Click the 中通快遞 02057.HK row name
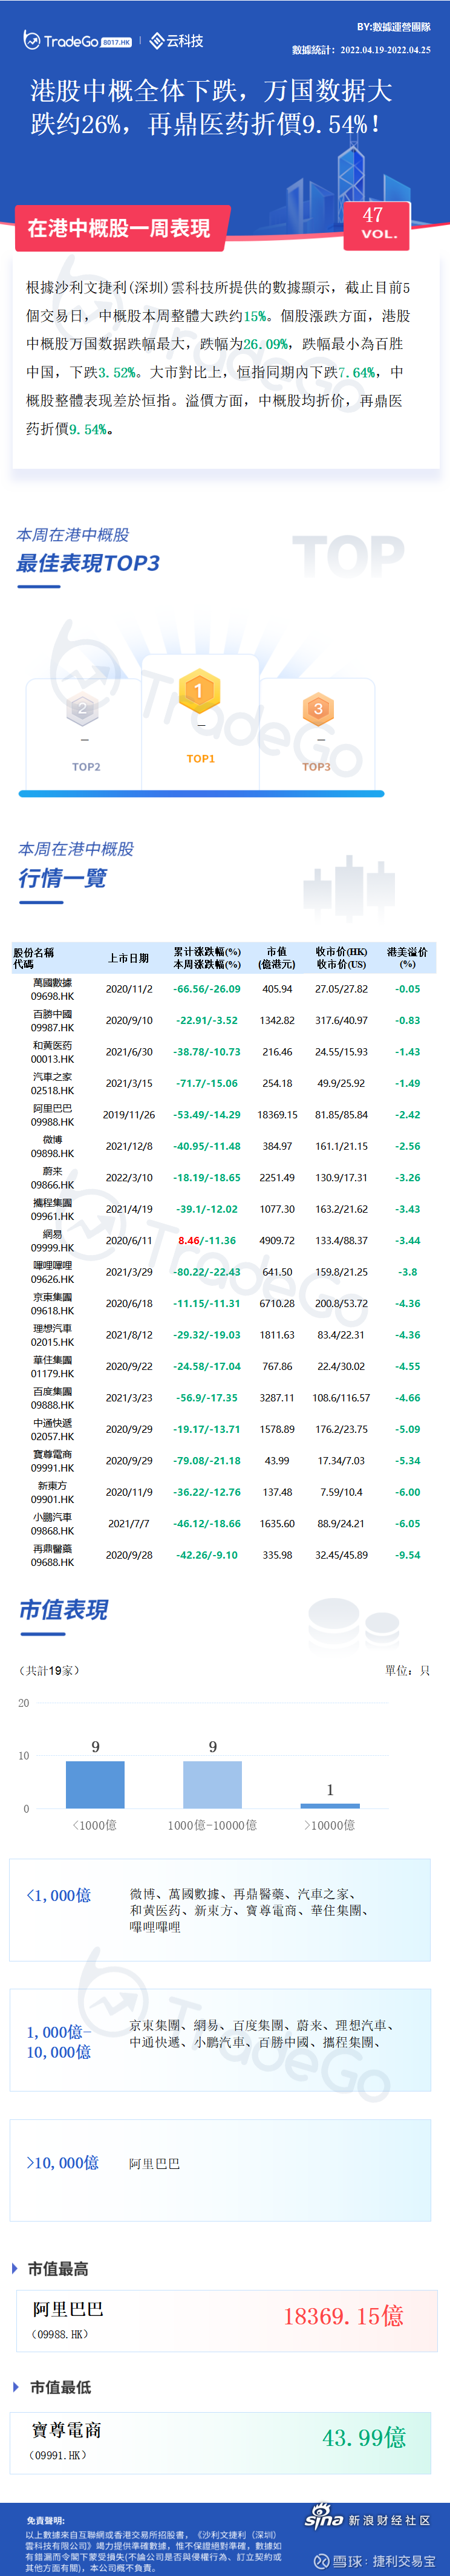The width and height of the screenshot is (450, 2576). pos(52,1429)
